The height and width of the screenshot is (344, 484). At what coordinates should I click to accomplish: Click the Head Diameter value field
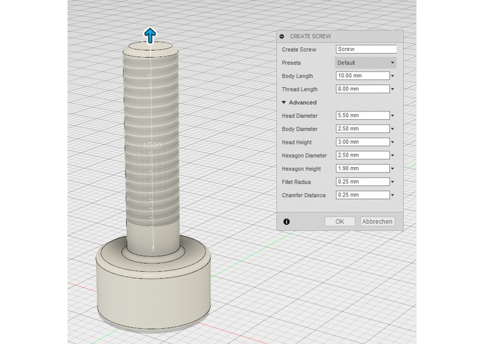[x=363, y=116]
